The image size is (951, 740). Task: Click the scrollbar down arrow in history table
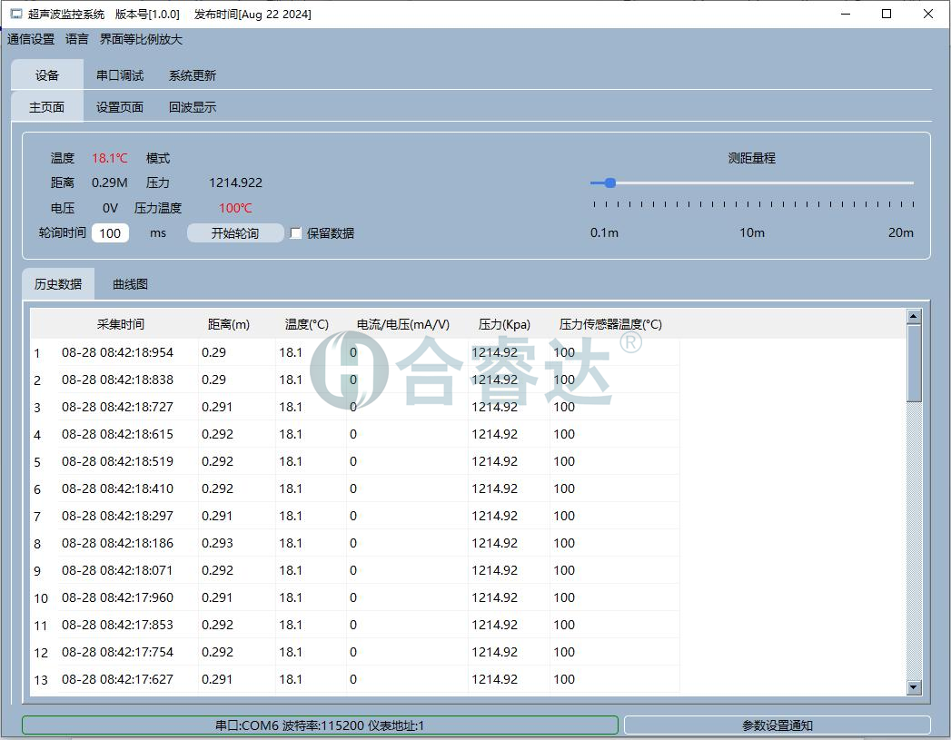(914, 688)
